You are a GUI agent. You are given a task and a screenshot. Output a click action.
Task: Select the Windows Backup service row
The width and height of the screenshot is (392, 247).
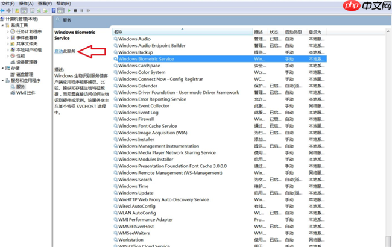(220, 52)
